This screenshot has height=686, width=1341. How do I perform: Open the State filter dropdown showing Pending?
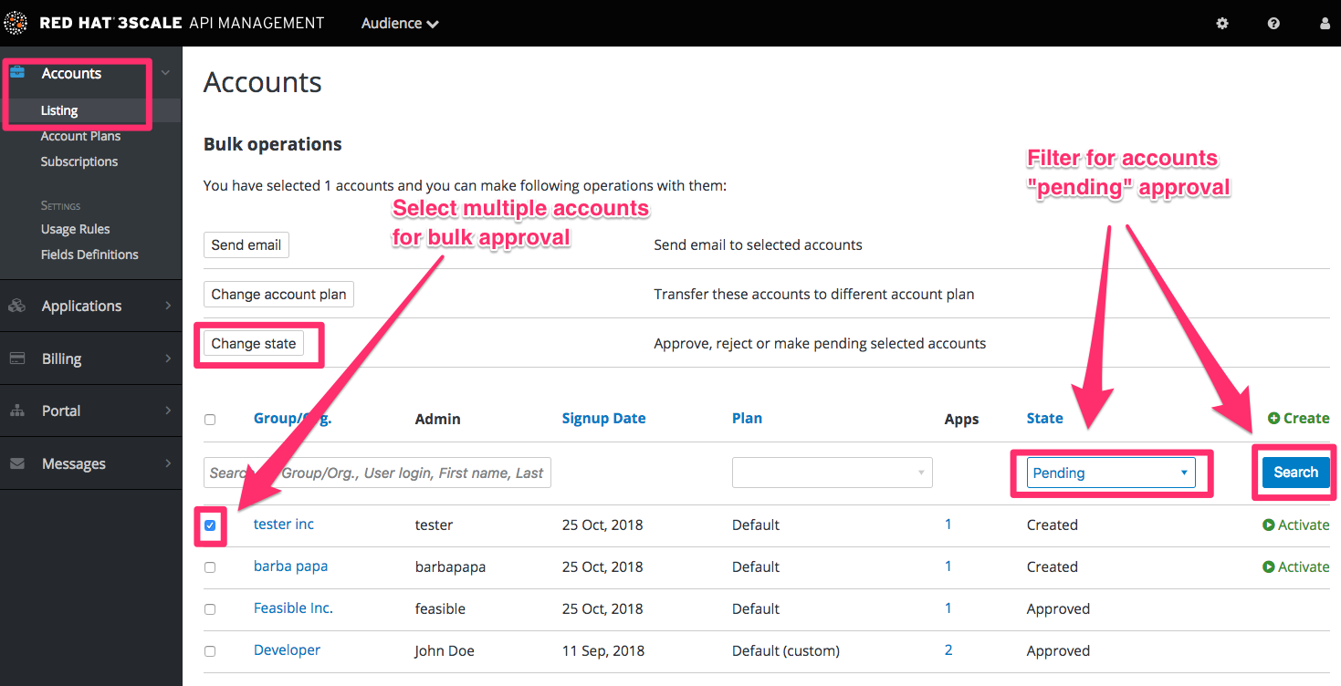pos(1110,473)
